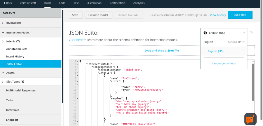Click the Syncing off help icon
The image size is (263, 126).
click(x=243, y=42)
